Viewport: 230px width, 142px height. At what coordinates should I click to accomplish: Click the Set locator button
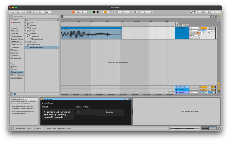pos(177,23)
